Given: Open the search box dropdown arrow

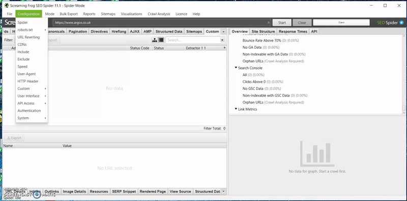Looking at the screenshot, I should click(222, 40).
